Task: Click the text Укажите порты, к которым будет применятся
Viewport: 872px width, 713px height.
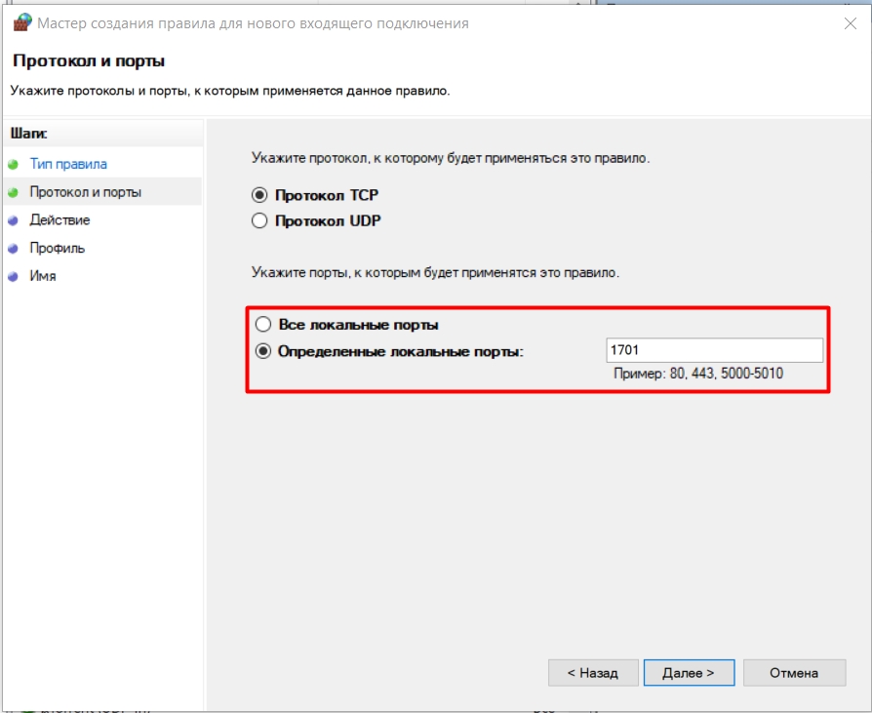Action: pyautogui.click(x=435, y=272)
